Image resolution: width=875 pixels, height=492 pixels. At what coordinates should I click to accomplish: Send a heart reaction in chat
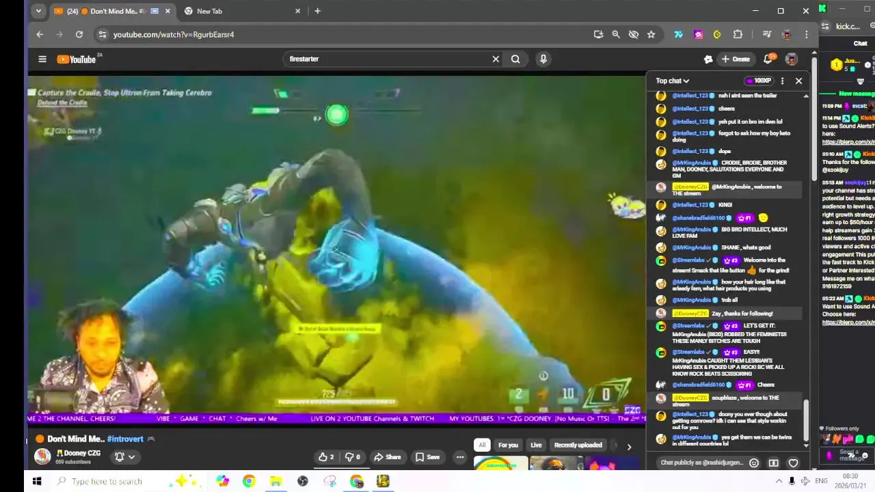793,463
